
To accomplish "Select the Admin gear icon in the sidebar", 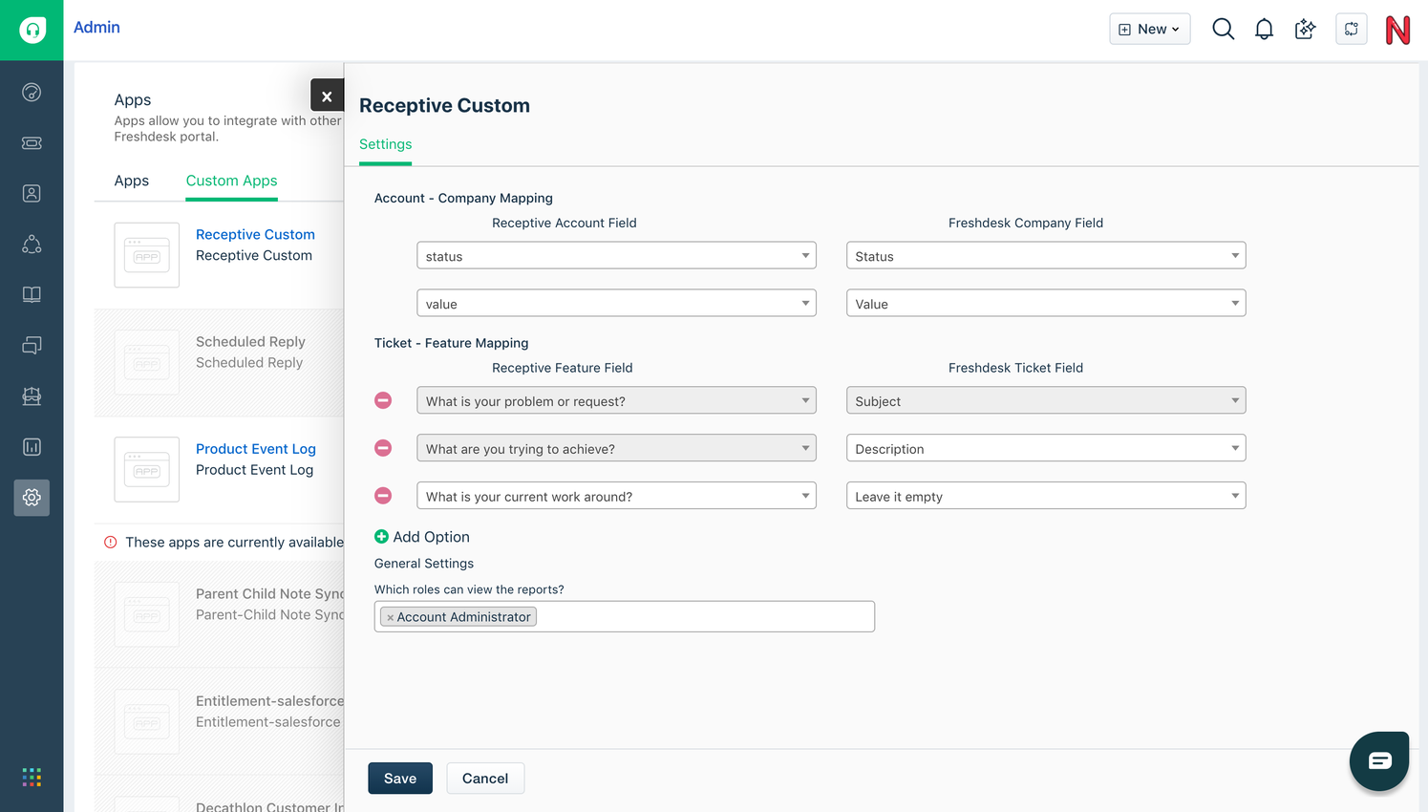I will (32, 498).
